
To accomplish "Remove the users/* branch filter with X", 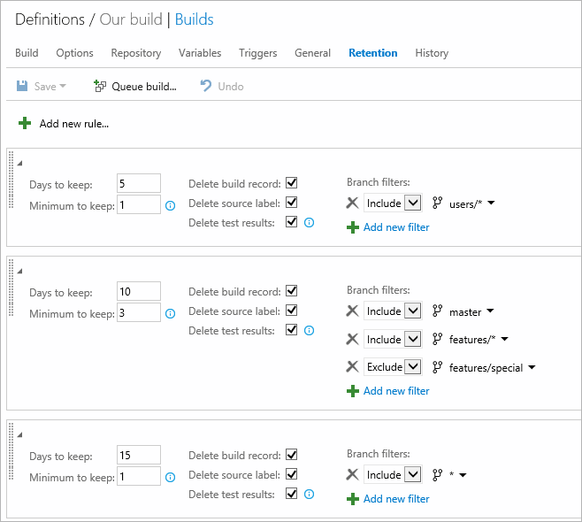I will 352,203.
